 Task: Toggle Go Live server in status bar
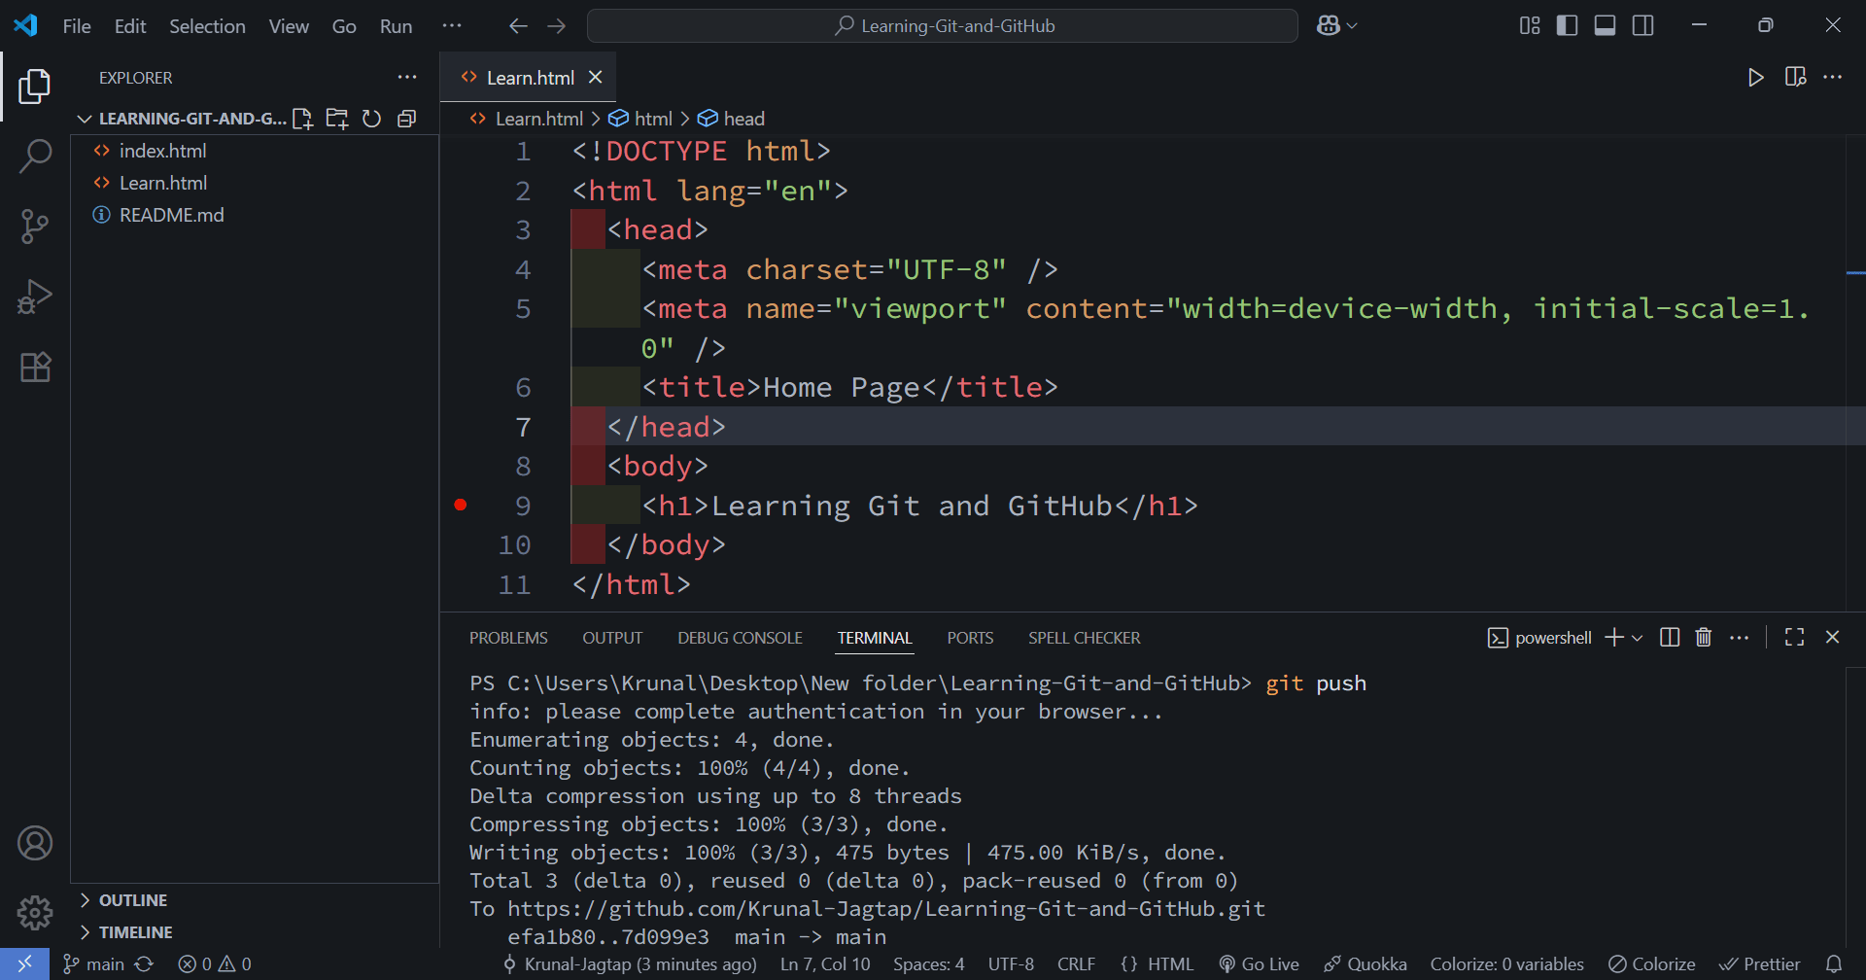pos(1259,964)
